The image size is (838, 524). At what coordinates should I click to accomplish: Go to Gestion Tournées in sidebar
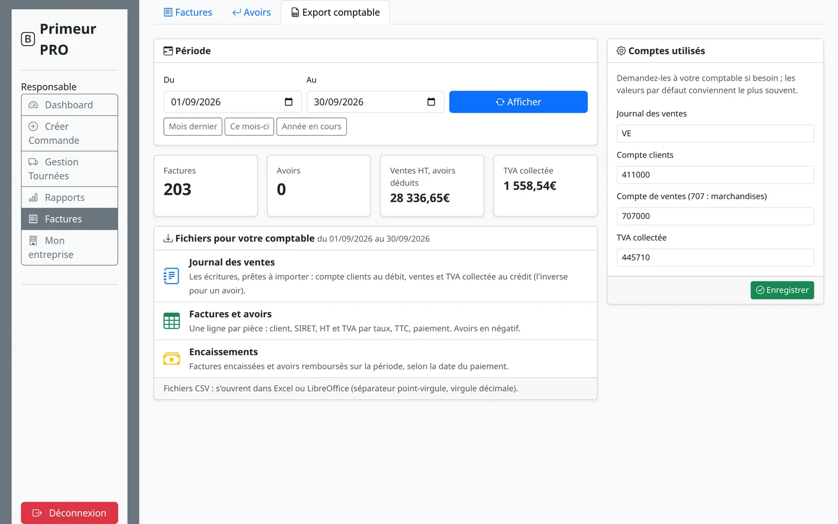(x=69, y=169)
